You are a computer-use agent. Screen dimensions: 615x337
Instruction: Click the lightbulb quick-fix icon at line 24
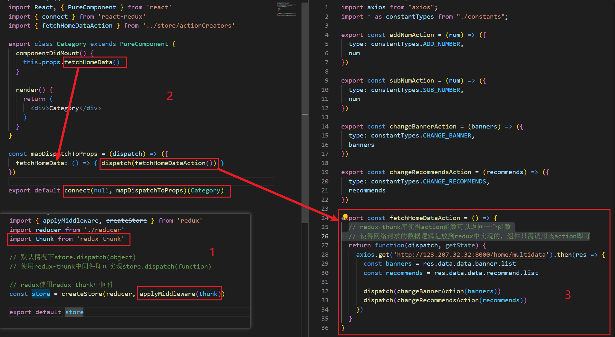click(x=345, y=217)
